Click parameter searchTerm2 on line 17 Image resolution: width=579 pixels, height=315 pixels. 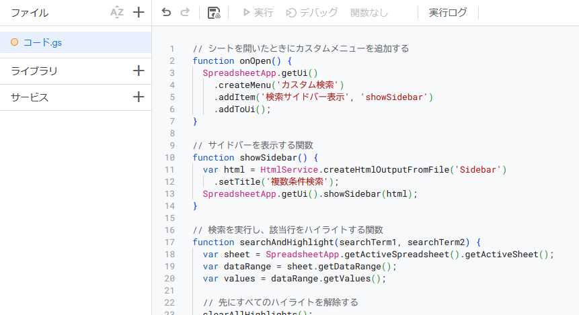coord(436,242)
